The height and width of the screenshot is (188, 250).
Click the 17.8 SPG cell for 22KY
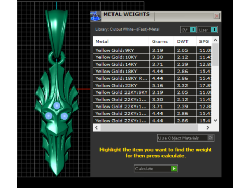(205, 86)
